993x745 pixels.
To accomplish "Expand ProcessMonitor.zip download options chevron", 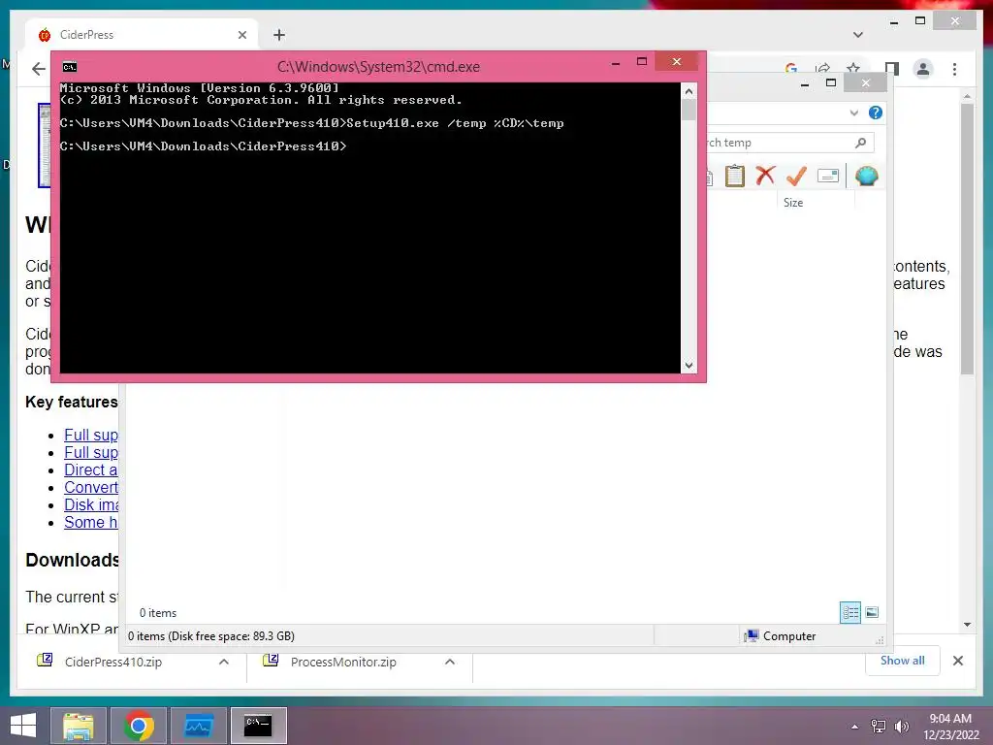I will click(450, 662).
